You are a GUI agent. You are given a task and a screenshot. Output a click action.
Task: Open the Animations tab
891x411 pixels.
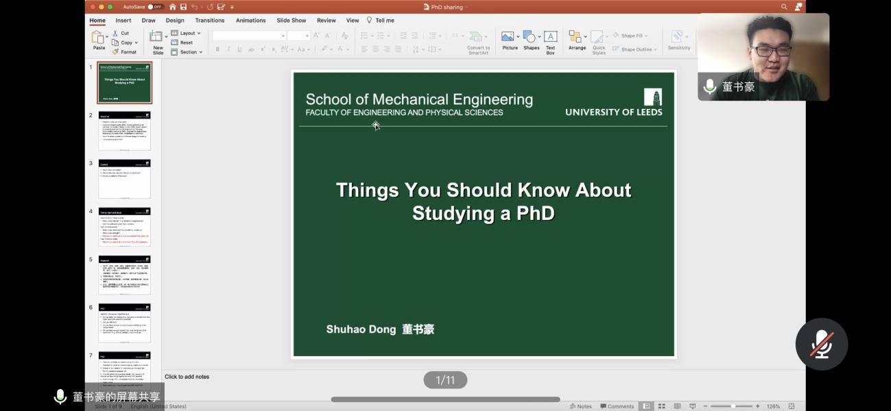[x=251, y=21]
